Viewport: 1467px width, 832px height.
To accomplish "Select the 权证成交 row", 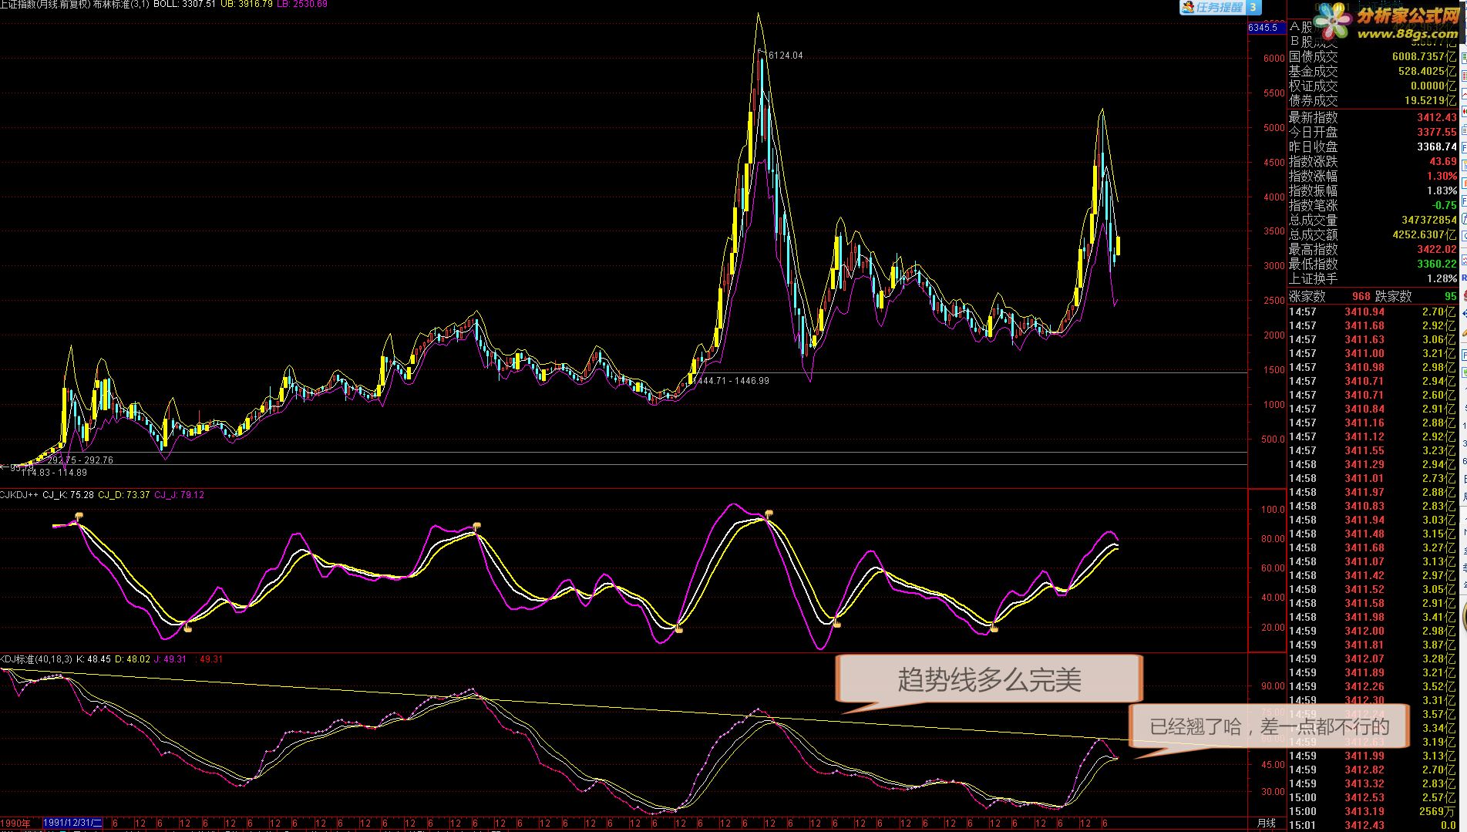I will 1373,86.
